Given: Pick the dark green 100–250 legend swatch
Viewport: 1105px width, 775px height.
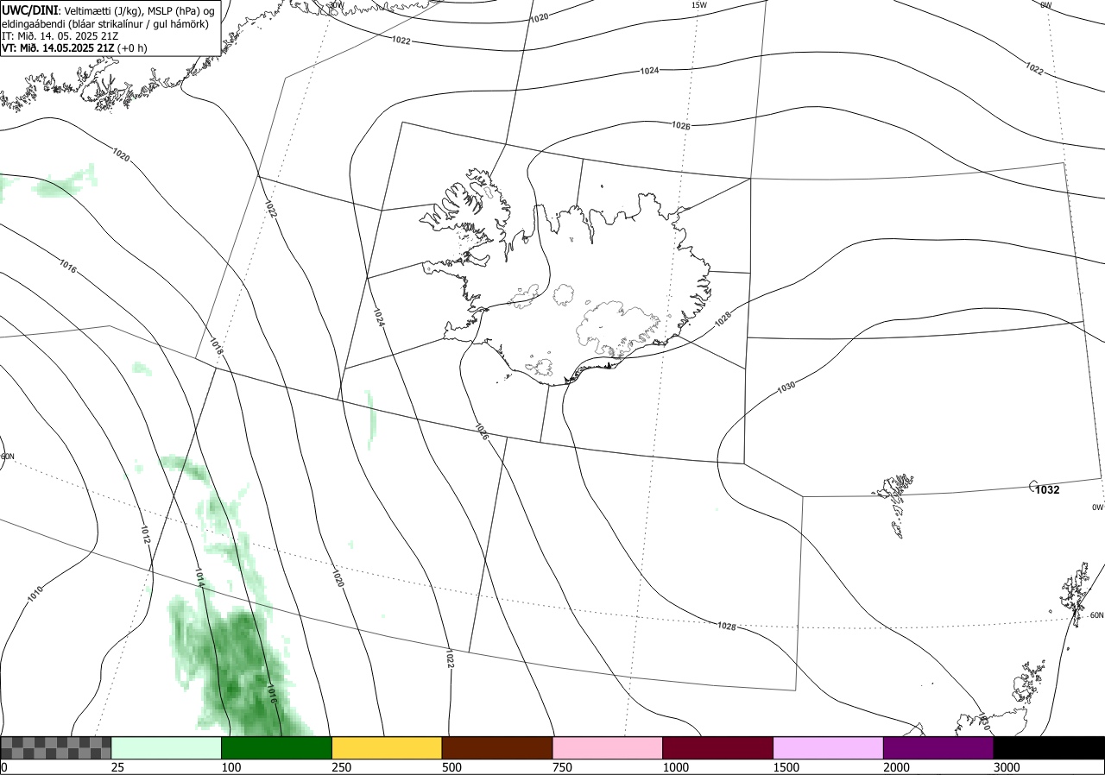Looking at the screenshot, I should pos(277,747).
